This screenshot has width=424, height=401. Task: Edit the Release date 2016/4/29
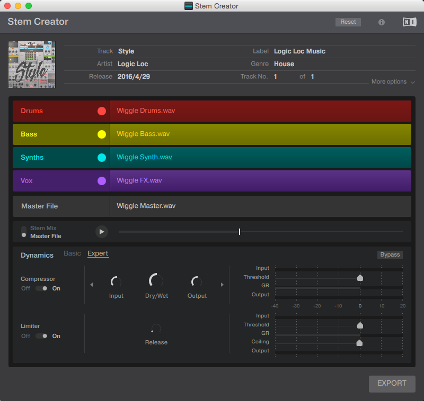[134, 77]
